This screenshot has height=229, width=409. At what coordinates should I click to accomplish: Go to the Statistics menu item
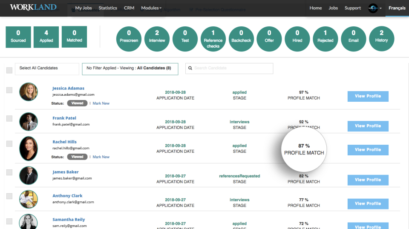tap(108, 8)
